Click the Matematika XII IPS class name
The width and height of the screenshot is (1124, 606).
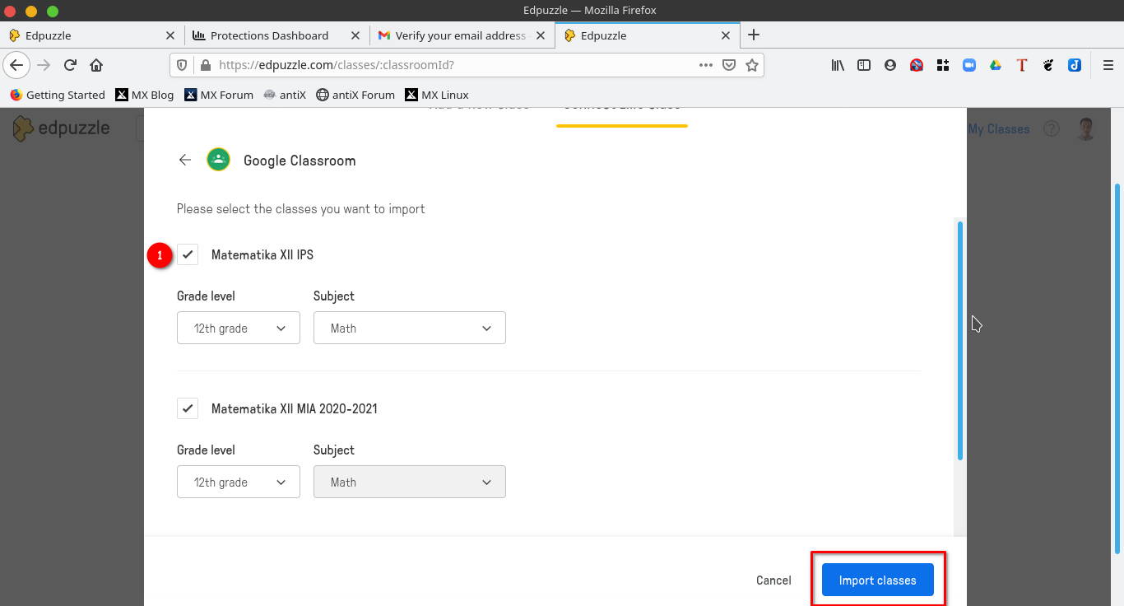[x=262, y=254]
